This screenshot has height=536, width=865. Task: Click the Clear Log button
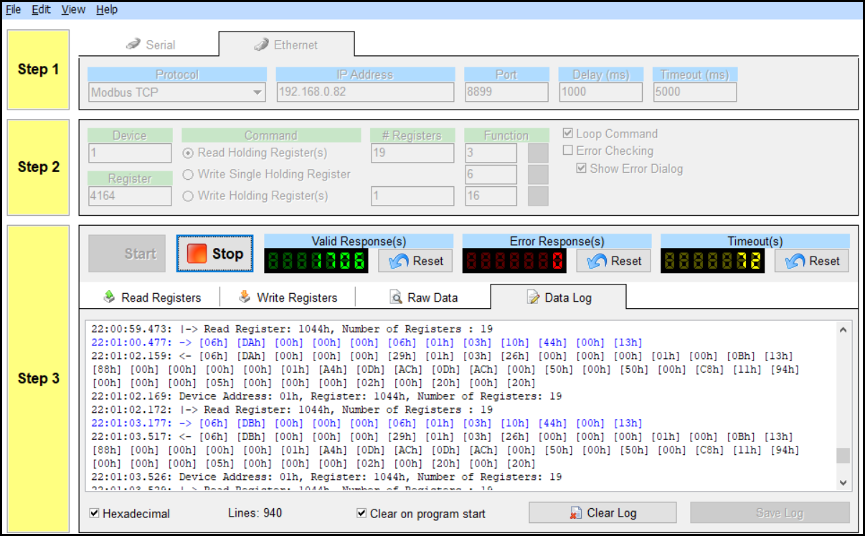point(602,513)
